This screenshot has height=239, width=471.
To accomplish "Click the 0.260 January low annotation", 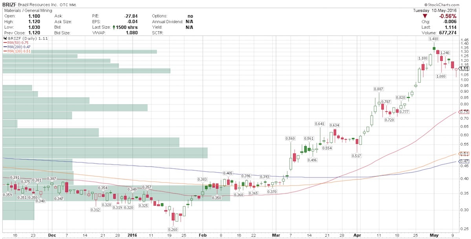I will 173,229.
